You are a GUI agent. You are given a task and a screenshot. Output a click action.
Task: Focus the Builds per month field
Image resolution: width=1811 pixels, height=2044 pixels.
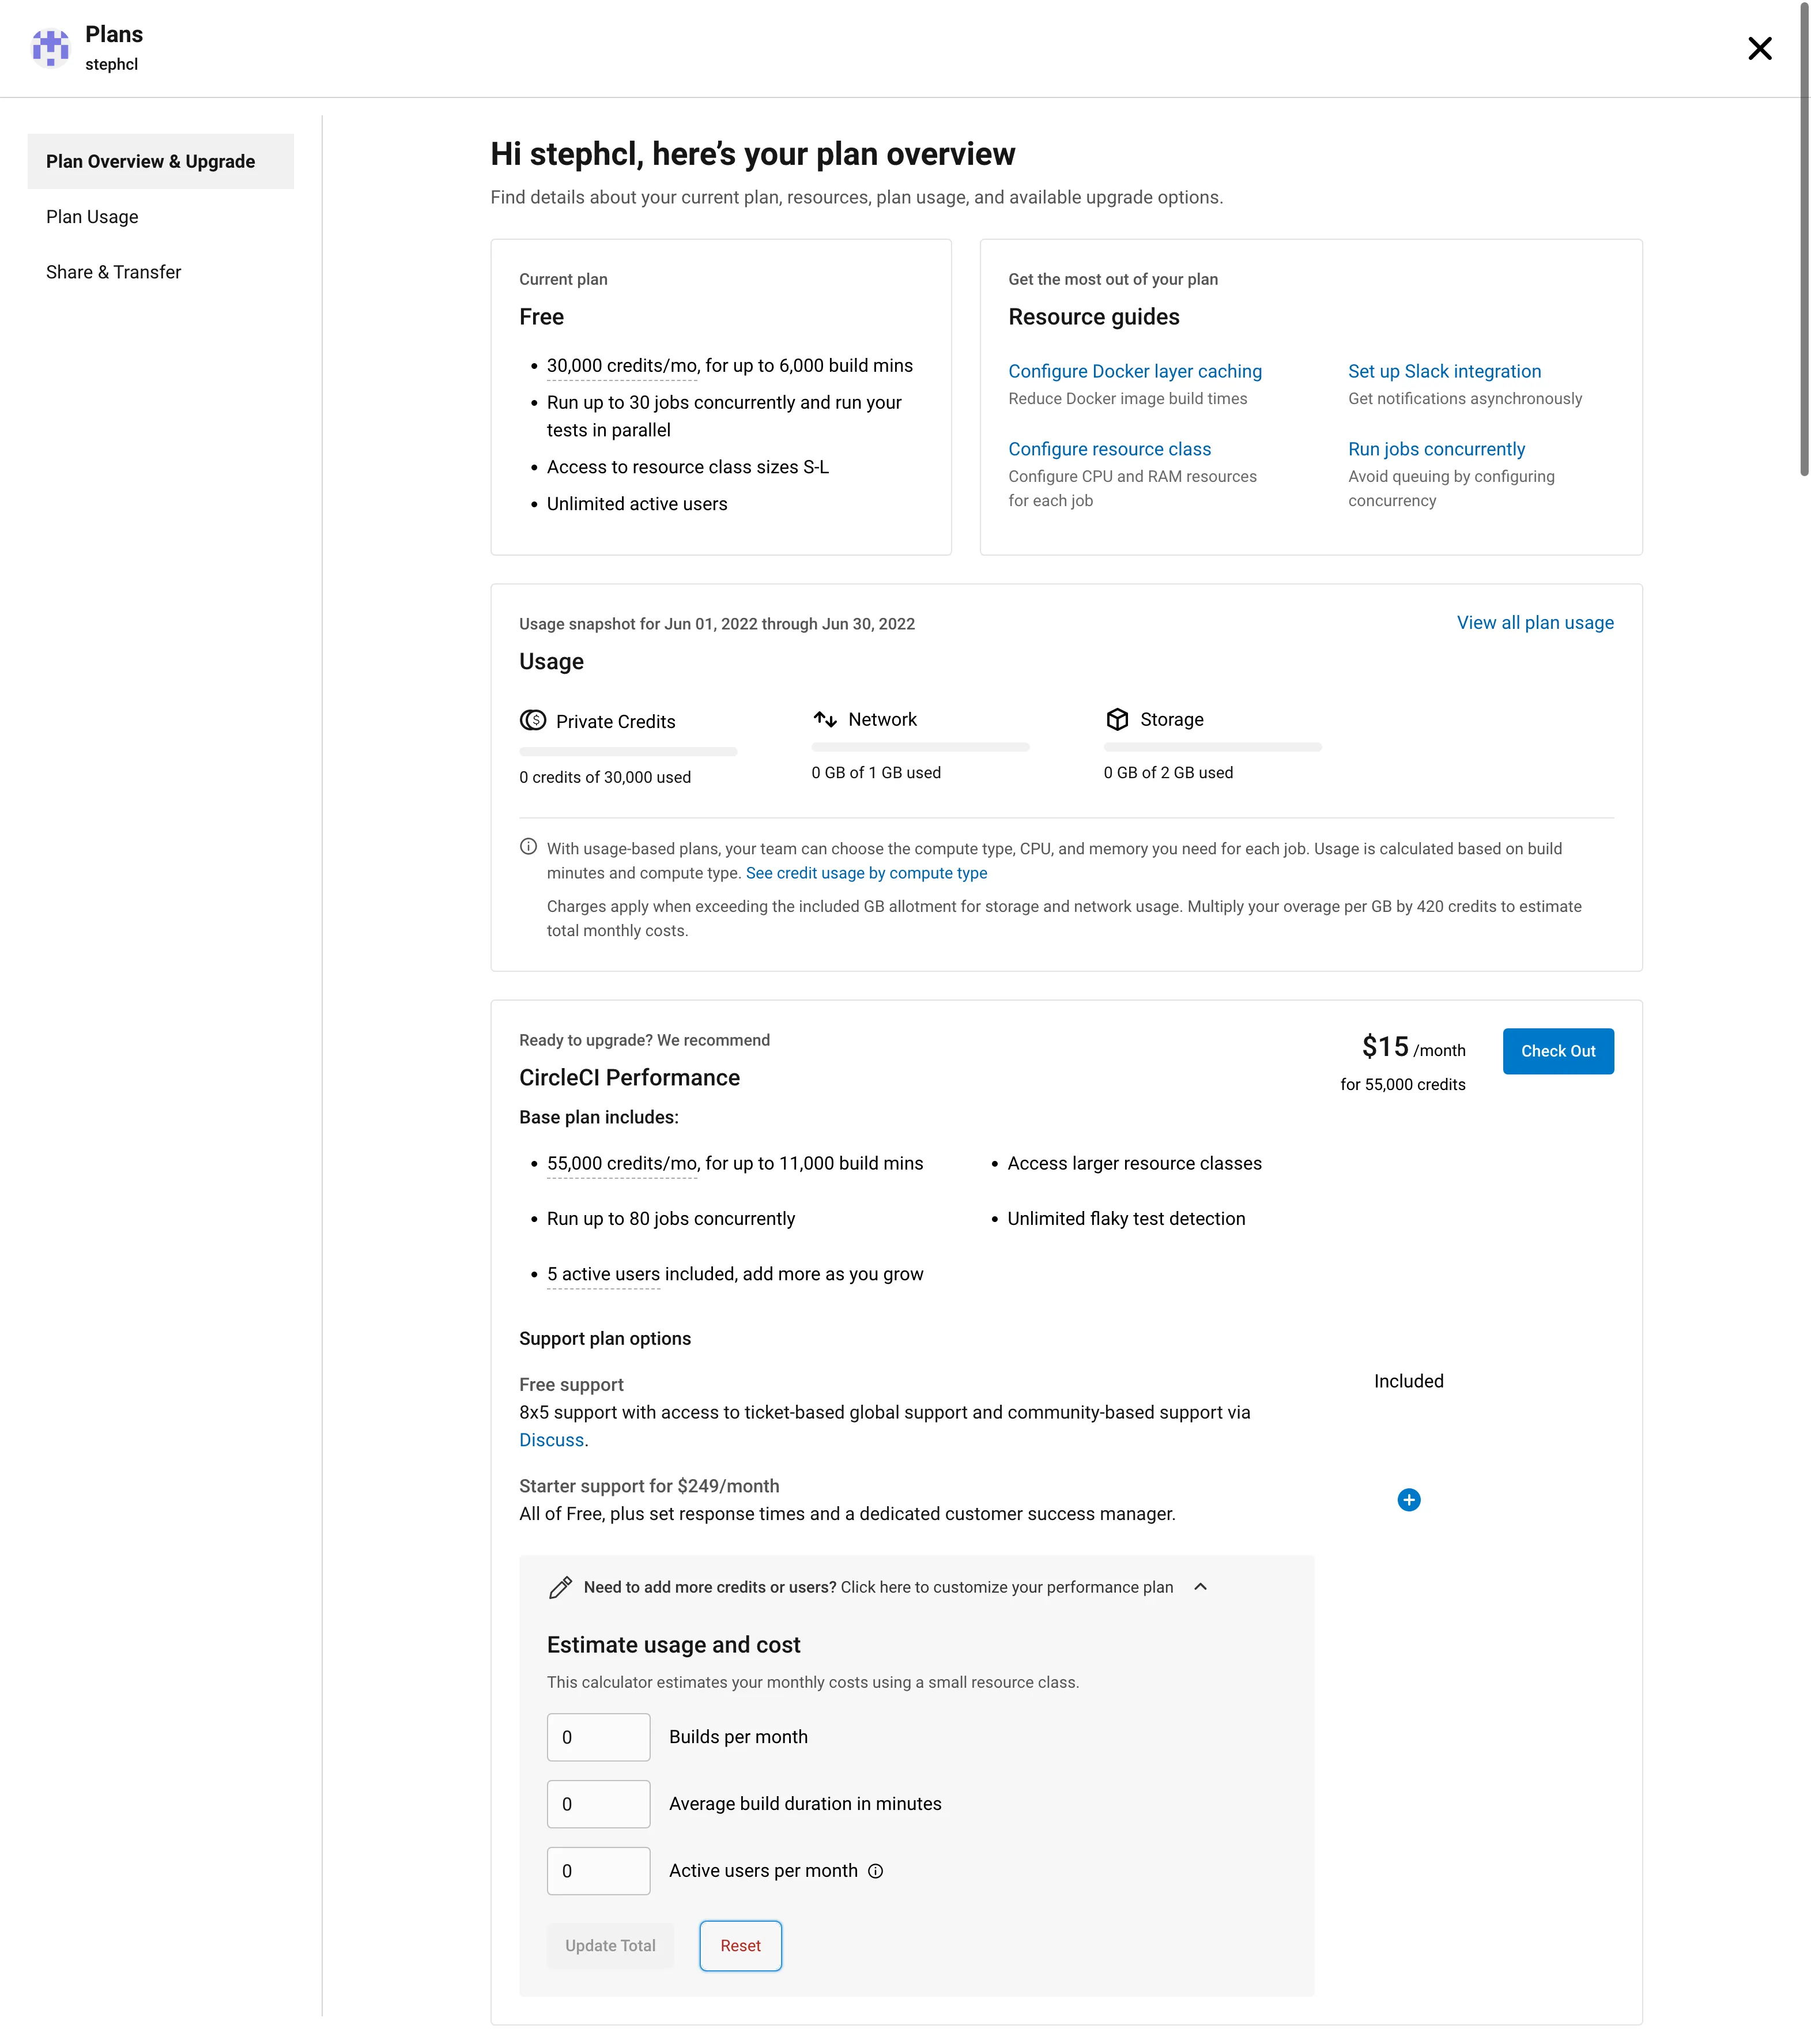pos(598,1737)
